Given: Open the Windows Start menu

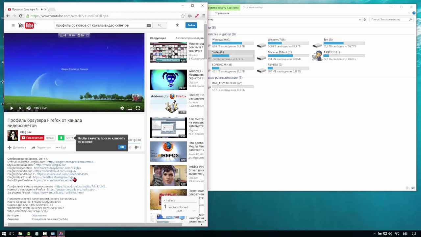Looking at the screenshot, I should 4,234.
